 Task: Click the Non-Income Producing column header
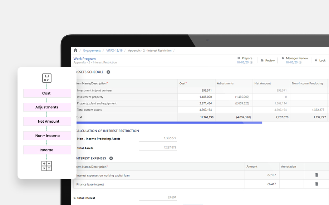click(x=309, y=83)
